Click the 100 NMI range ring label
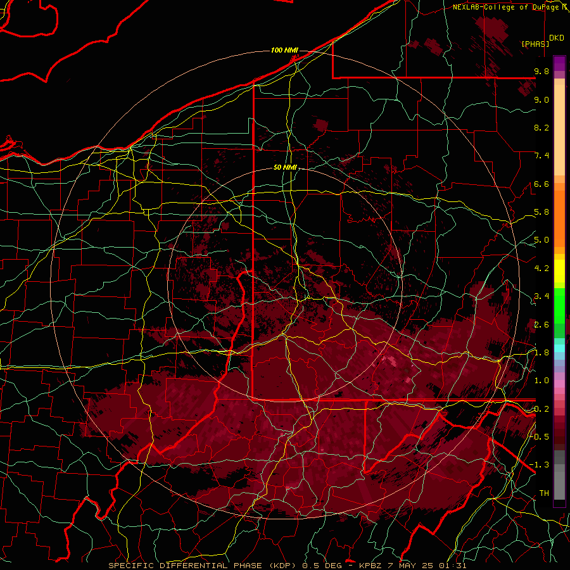Viewport: 570px width, 570px height. (x=284, y=50)
